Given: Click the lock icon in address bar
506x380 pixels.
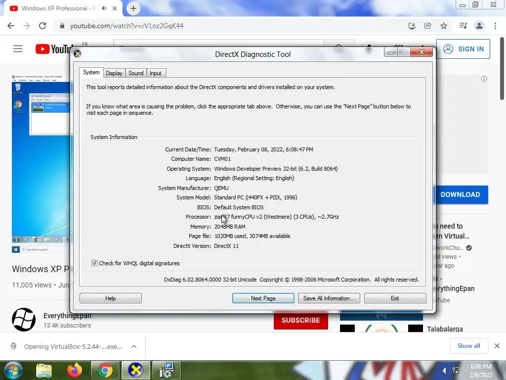Looking at the screenshot, I should tap(62, 26).
